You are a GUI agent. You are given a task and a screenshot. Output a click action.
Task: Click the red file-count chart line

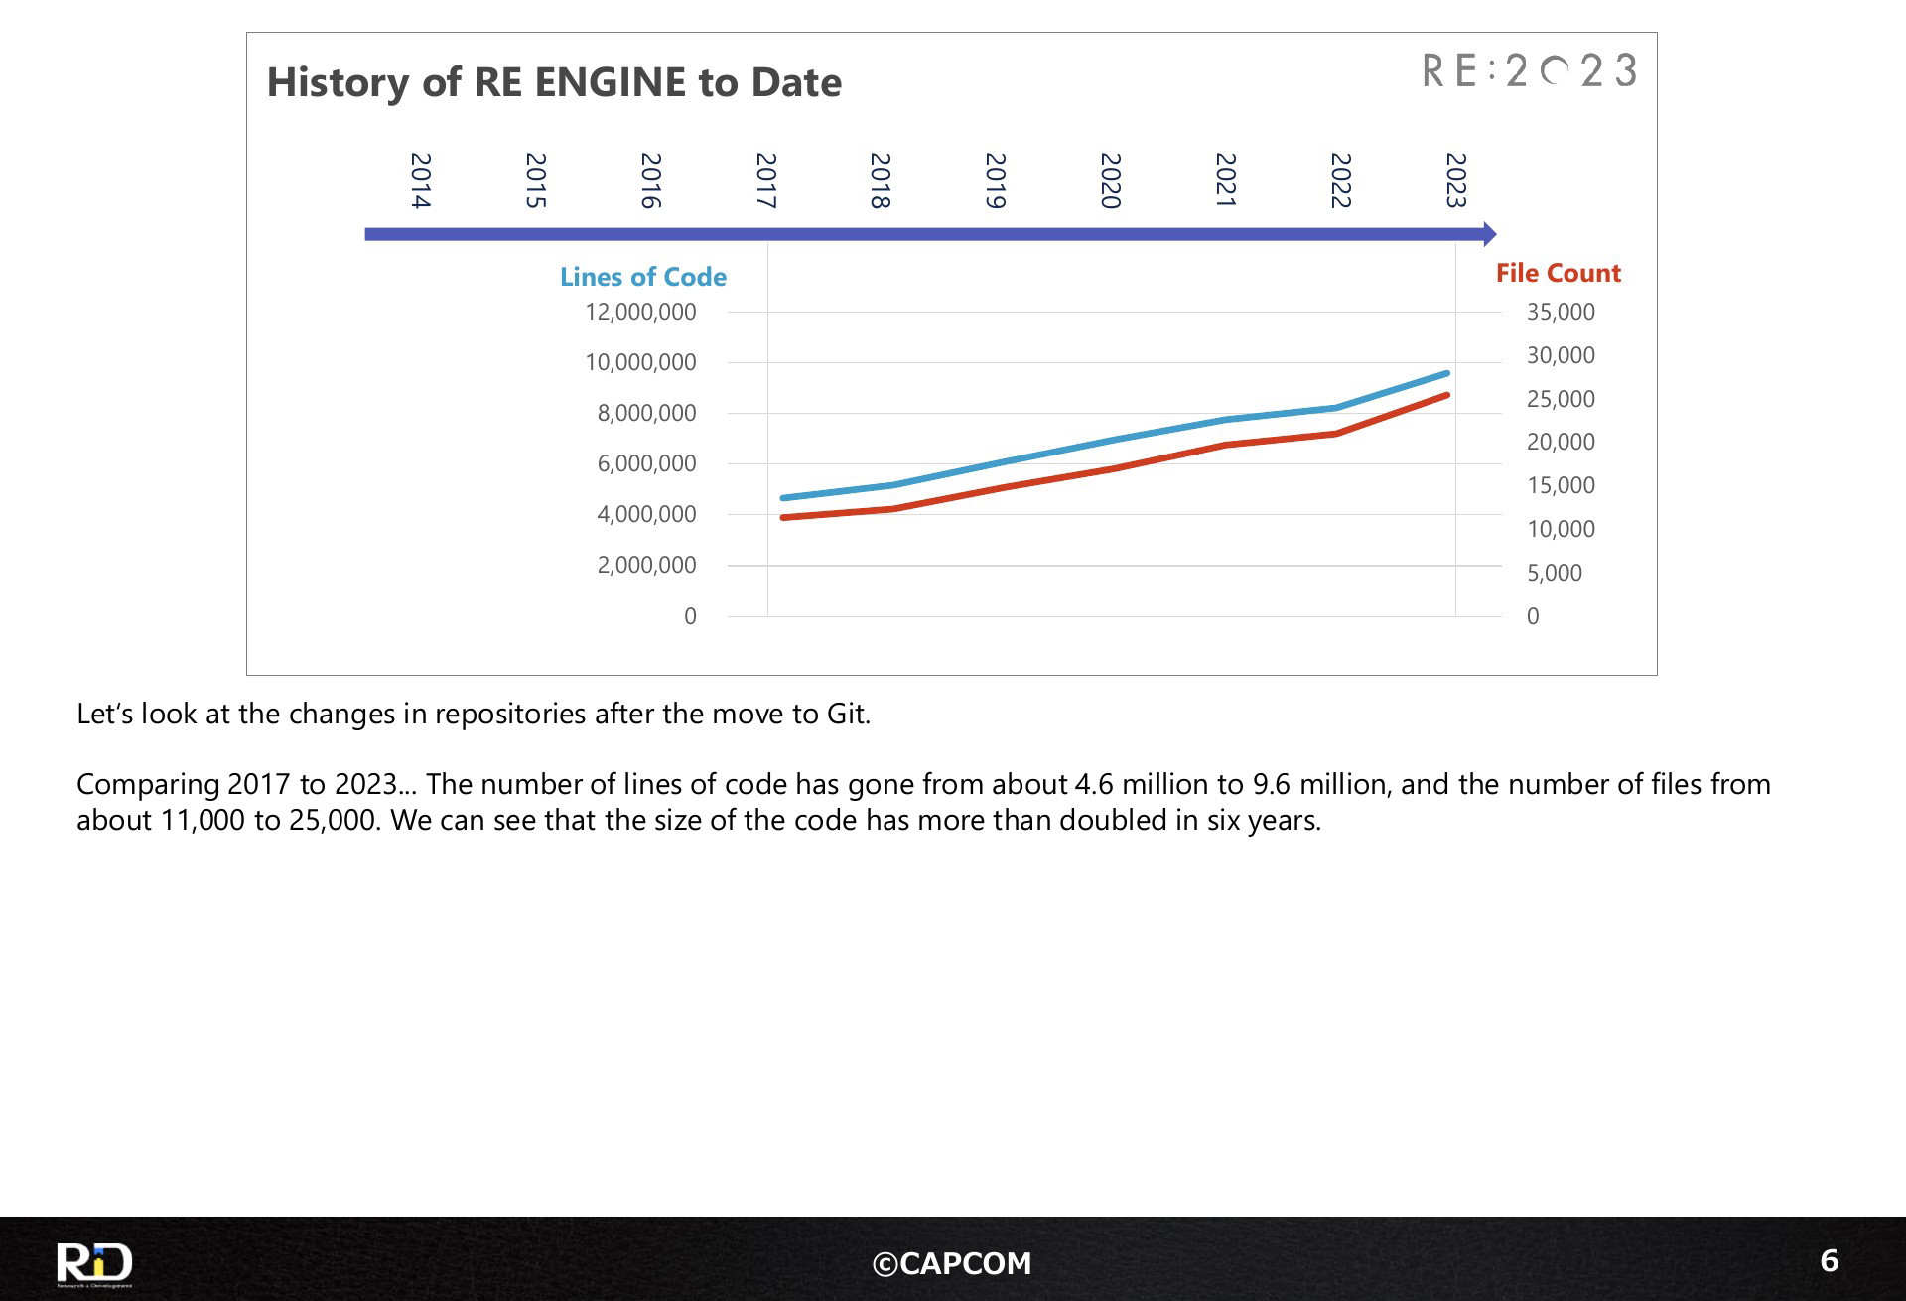coord(1115,468)
